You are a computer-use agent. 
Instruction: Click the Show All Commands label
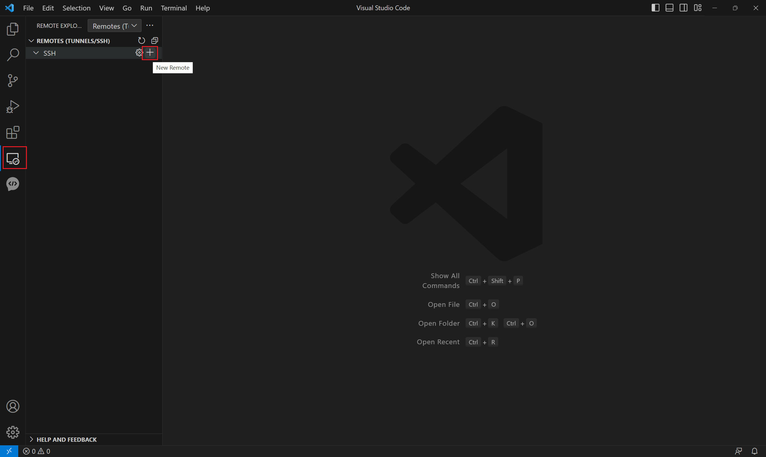tap(441, 281)
